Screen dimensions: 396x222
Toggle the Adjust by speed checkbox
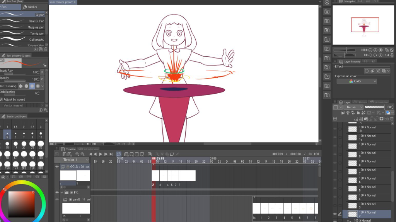click(x=2, y=99)
